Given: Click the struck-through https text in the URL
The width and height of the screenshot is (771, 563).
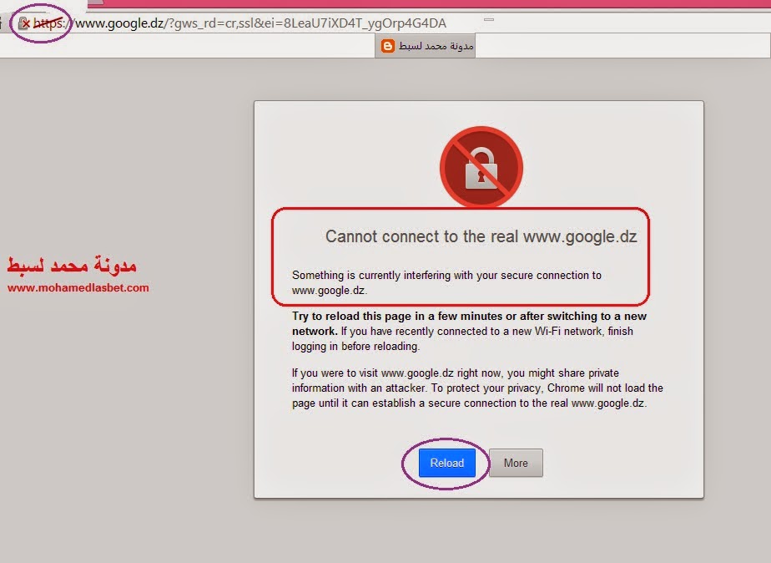Looking at the screenshot, I should pos(48,23).
